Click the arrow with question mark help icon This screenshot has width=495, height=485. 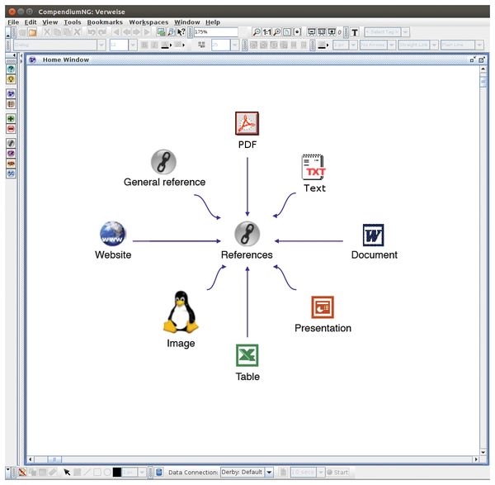point(181,32)
